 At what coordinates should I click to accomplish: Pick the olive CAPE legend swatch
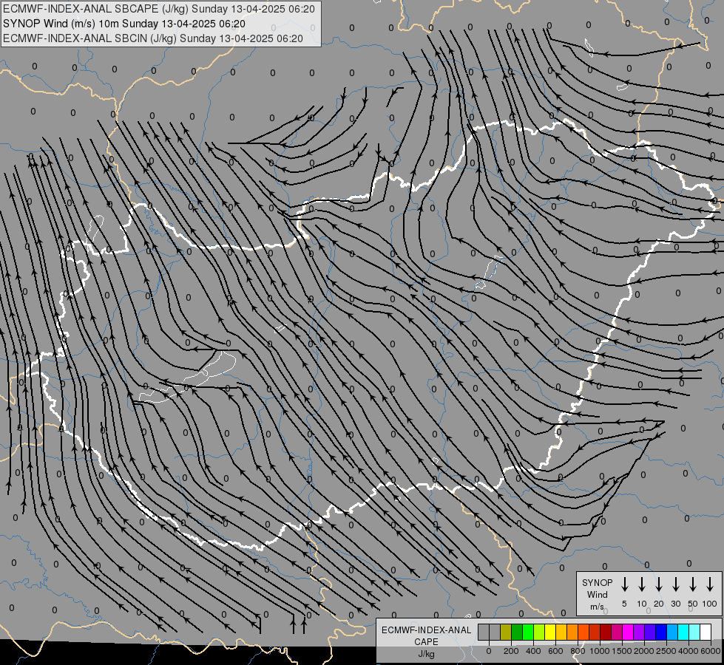pyautogui.click(x=506, y=632)
